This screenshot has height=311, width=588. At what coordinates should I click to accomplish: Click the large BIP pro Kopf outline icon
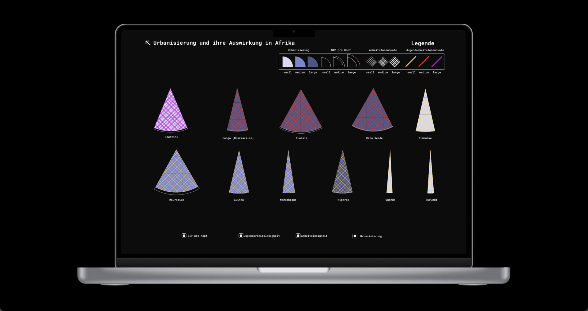pos(353,61)
